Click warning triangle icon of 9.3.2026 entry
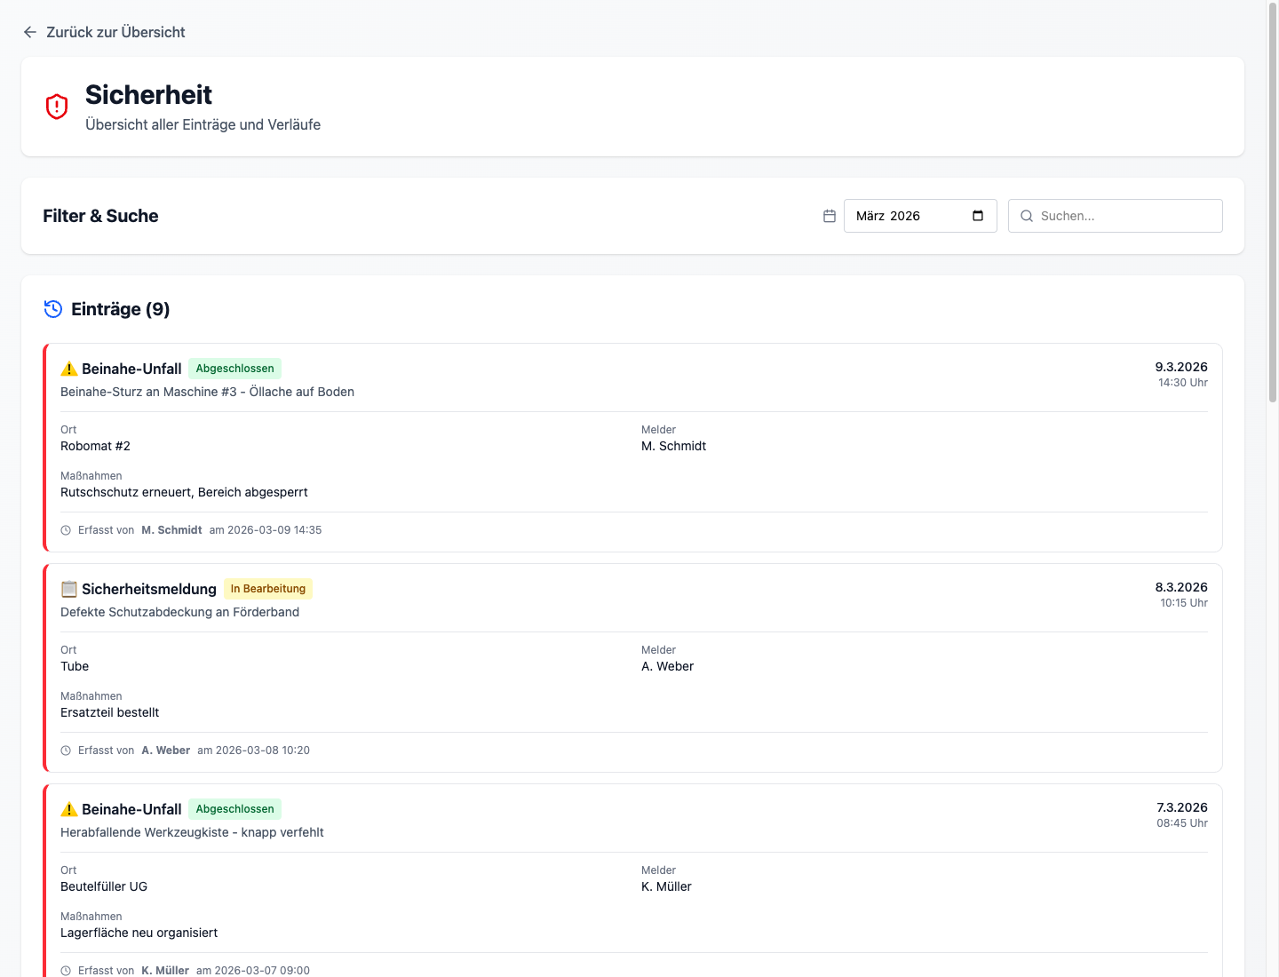The height and width of the screenshot is (977, 1279). (x=69, y=369)
